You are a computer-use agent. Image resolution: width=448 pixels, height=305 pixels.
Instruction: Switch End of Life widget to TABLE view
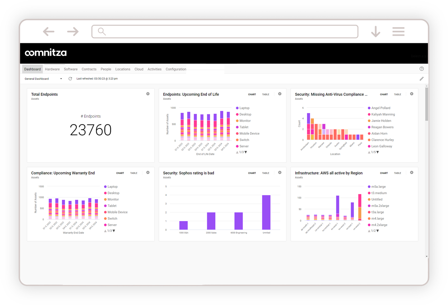coord(266,94)
